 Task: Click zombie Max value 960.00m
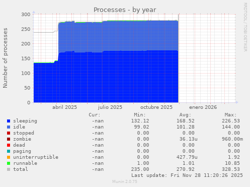[x=232, y=139]
